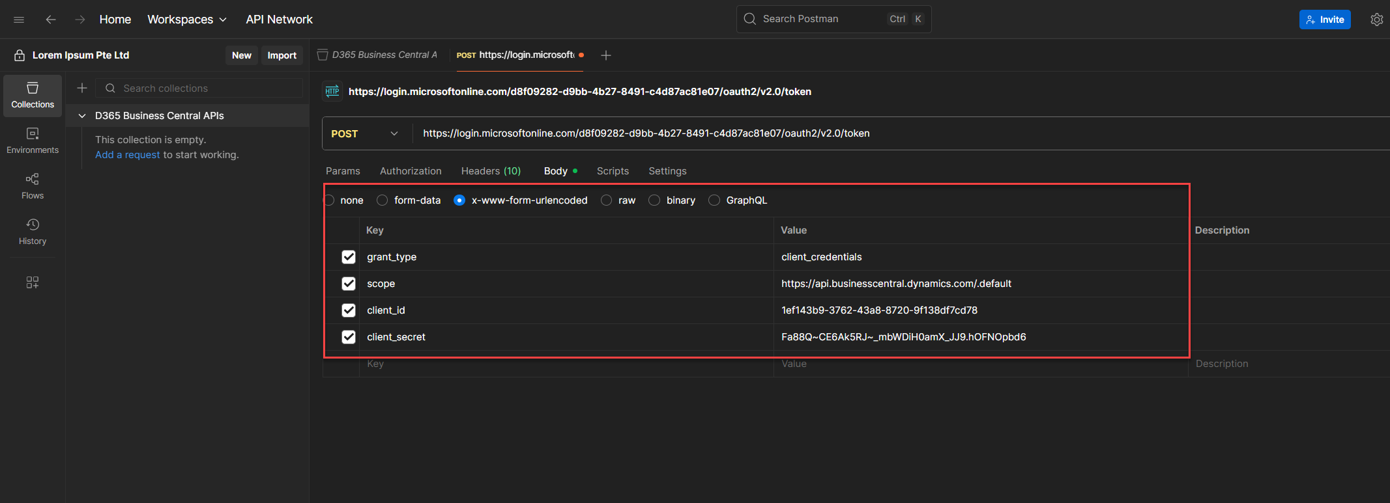
Task: Click the client_id value cell
Action: pyautogui.click(x=981, y=310)
